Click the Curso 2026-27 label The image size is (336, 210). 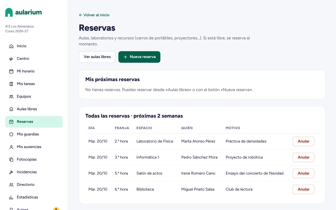point(17,31)
